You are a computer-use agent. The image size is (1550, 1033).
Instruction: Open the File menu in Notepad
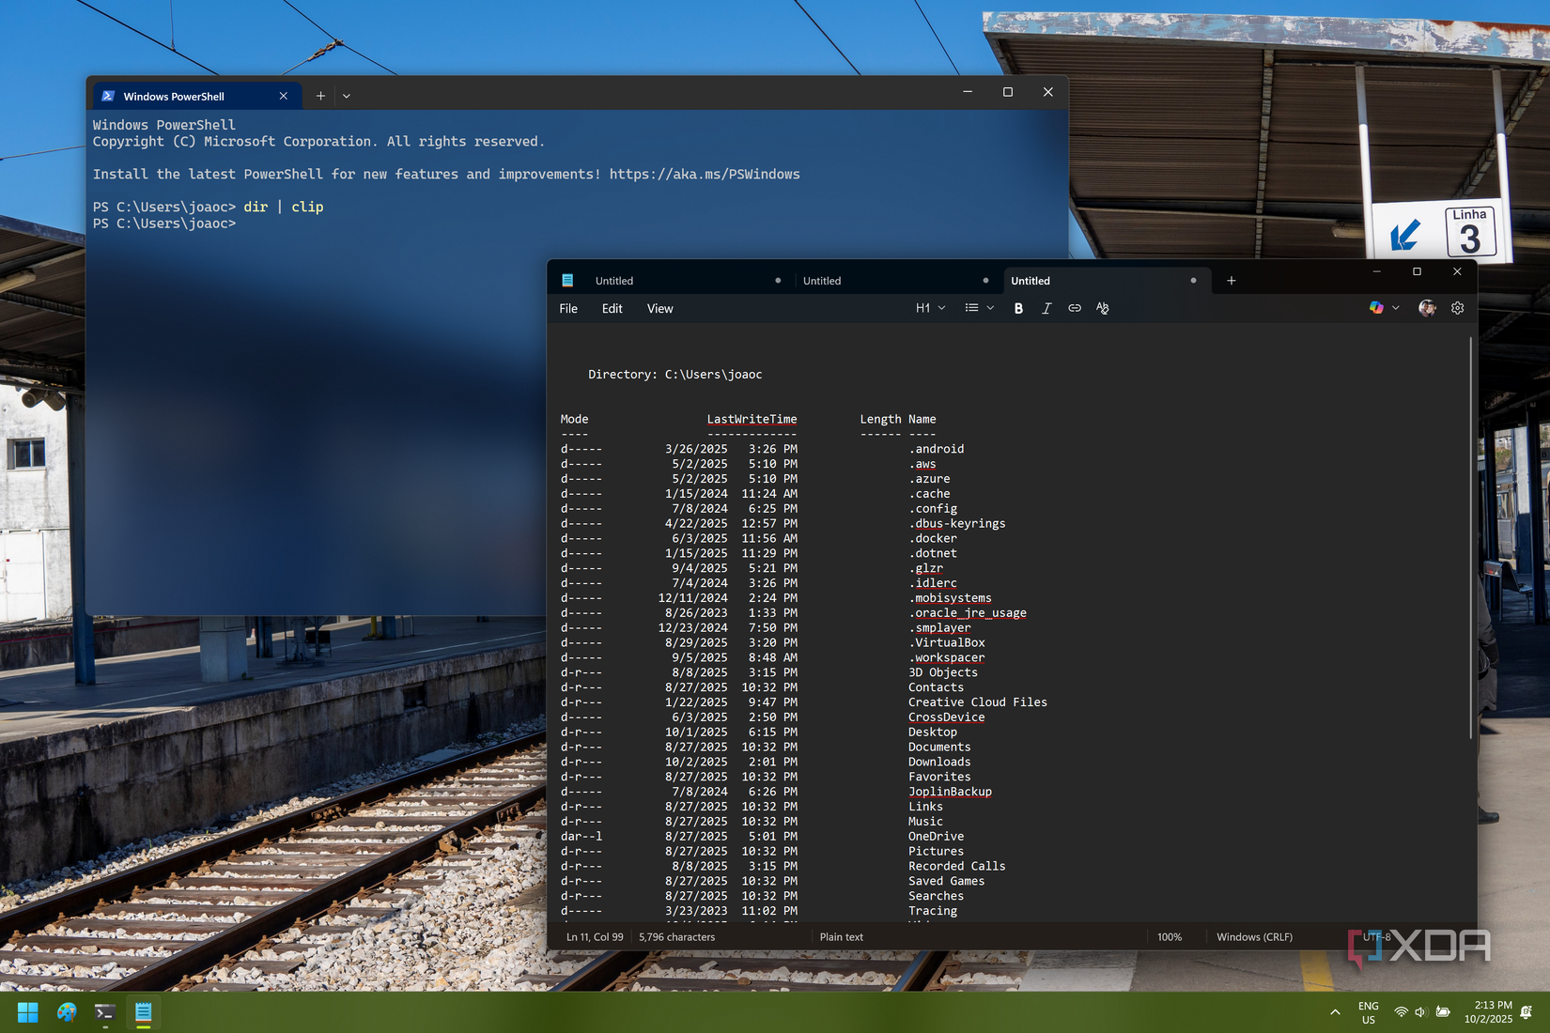pos(568,308)
